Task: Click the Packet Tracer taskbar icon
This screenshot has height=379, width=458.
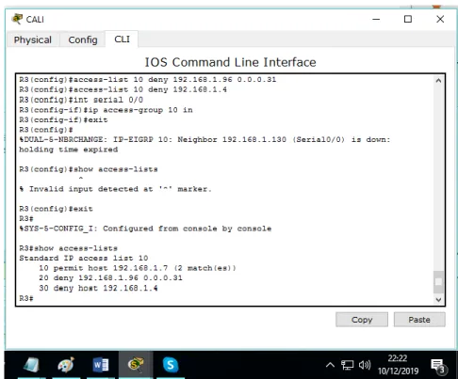Action: point(136,365)
